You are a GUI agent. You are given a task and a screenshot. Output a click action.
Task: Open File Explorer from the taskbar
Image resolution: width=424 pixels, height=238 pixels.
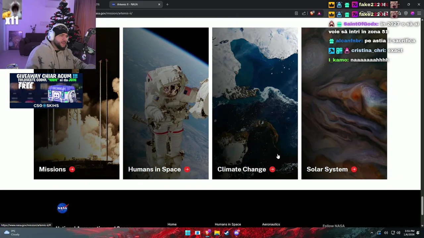point(217,233)
